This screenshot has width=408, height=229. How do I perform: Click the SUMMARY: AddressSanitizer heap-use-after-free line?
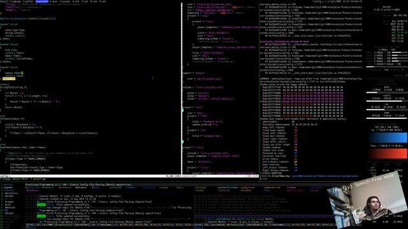(x=311, y=80)
